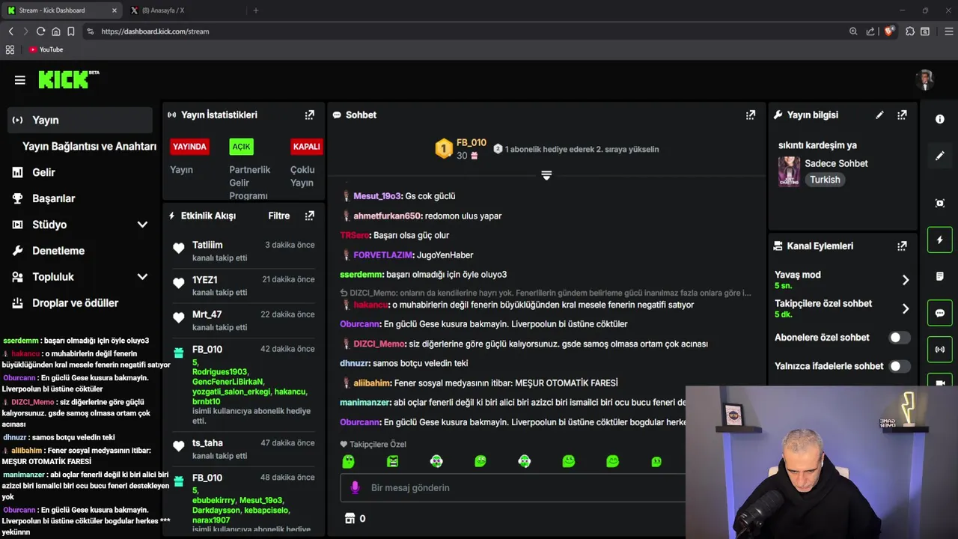Open the profile avatar menu
958x539 pixels.
coord(926,79)
